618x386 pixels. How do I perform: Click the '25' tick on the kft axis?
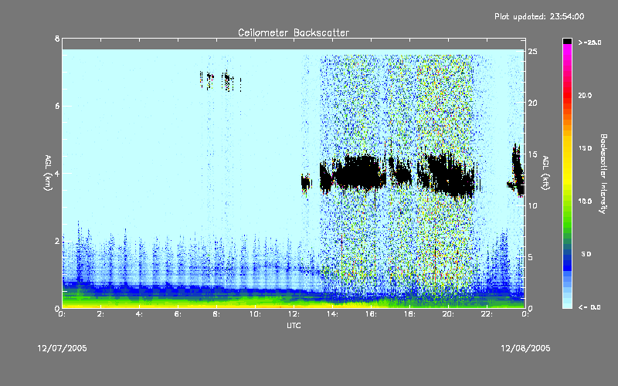coord(532,52)
